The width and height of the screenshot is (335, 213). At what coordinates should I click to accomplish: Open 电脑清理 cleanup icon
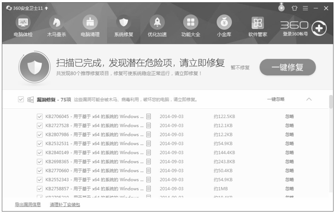pos(90,22)
